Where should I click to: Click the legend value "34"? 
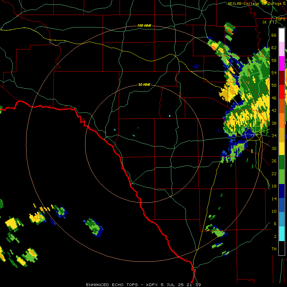[274, 136]
